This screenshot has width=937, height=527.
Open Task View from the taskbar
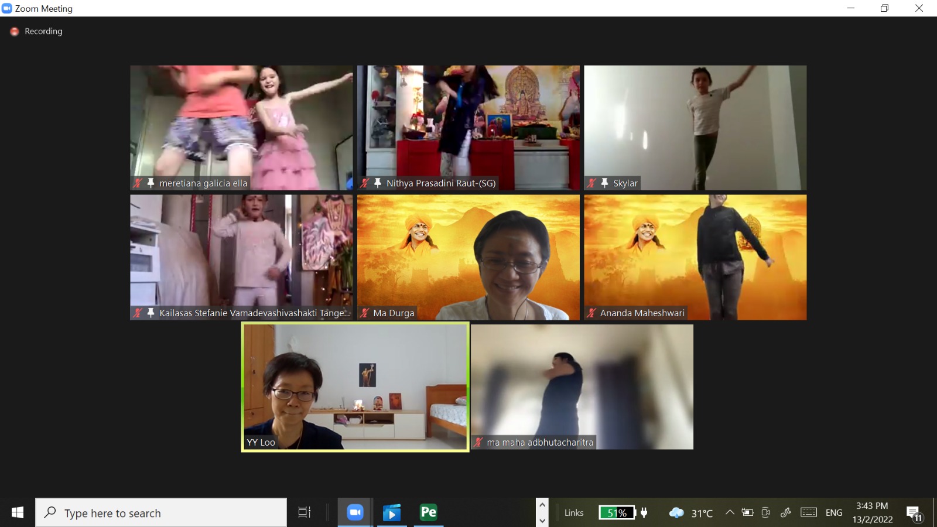(305, 512)
